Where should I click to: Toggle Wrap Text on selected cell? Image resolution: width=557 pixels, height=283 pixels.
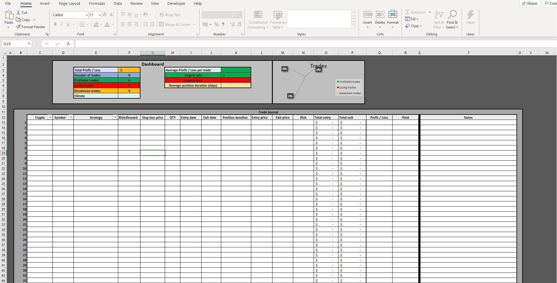point(170,15)
